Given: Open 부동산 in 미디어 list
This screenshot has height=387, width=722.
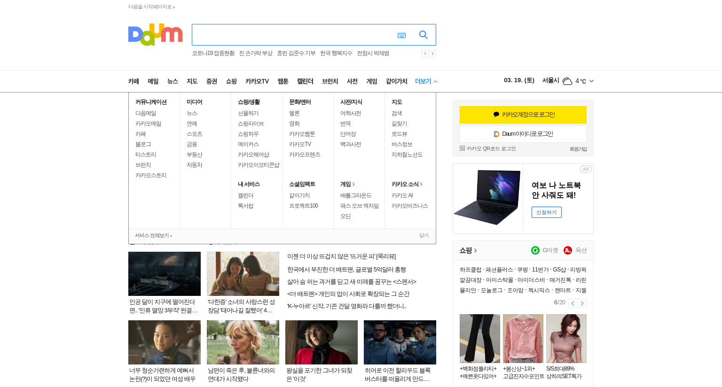Looking at the screenshot, I should point(195,155).
